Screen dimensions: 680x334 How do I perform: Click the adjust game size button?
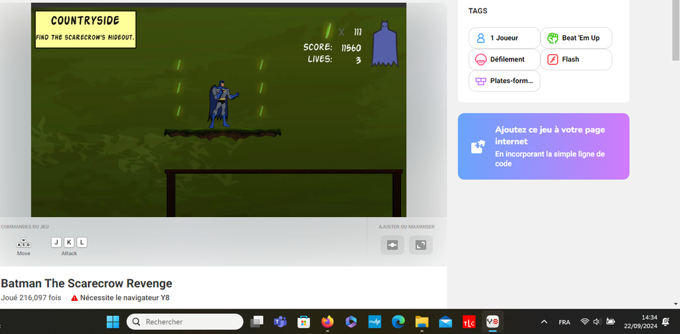(x=392, y=245)
